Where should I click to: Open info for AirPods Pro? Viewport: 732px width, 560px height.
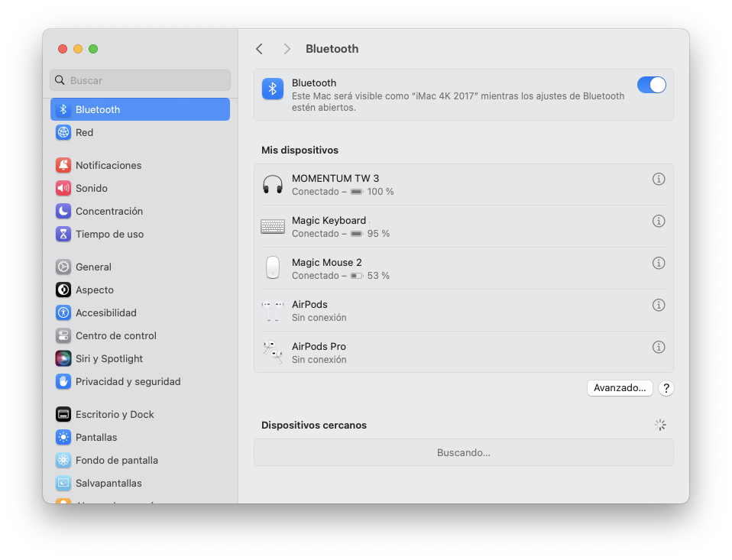pyautogui.click(x=658, y=347)
